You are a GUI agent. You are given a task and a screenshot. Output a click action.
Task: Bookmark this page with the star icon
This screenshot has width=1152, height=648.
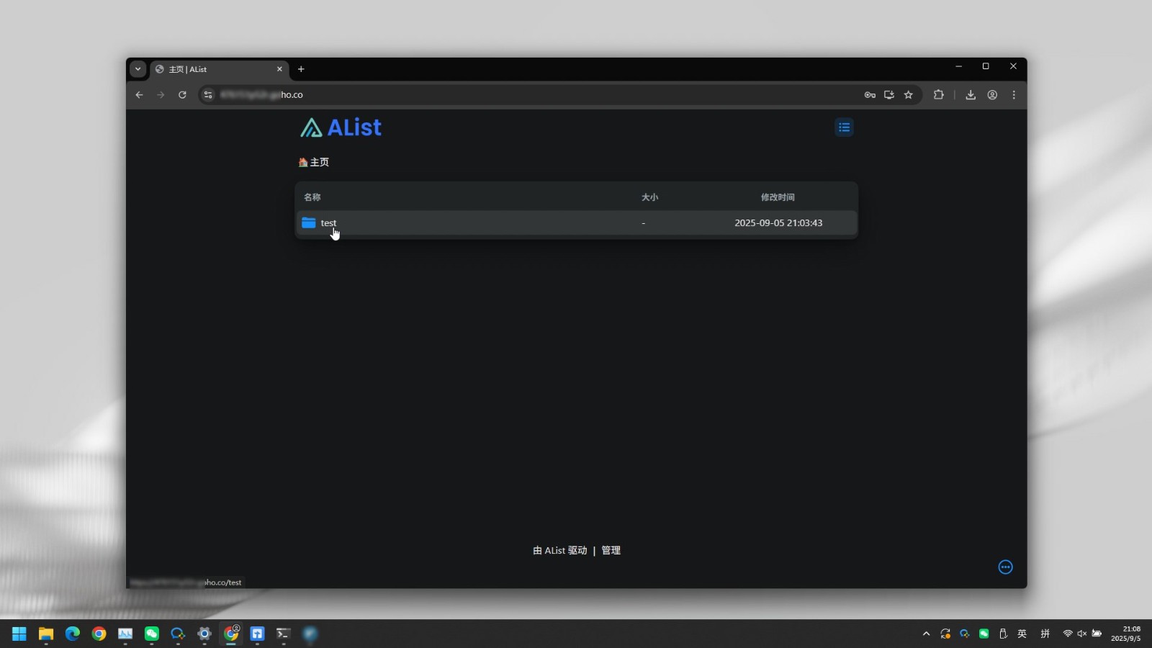(x=909, y=95)
